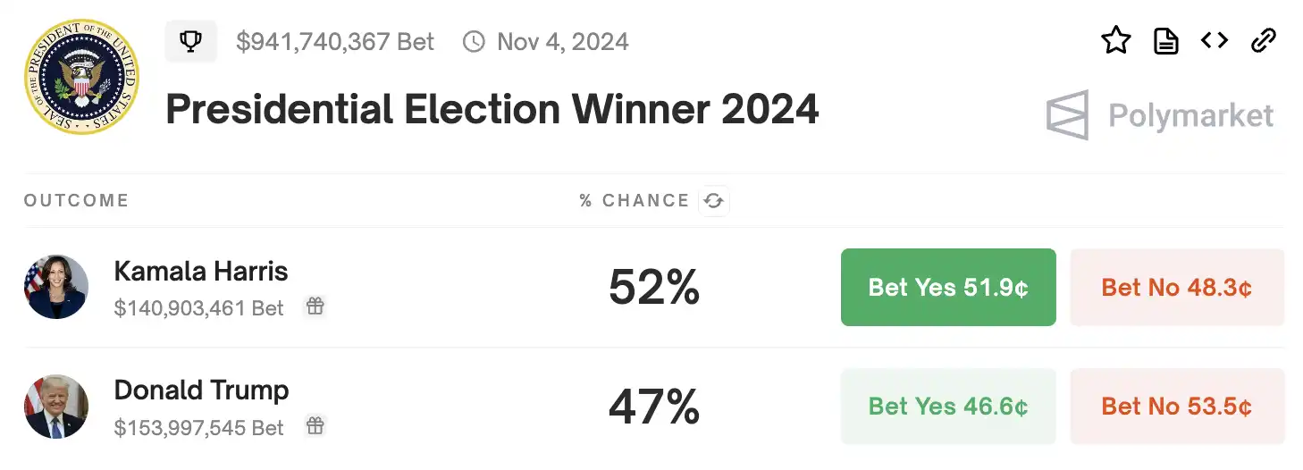Bet No on Donald Trump at 53.5¢
Image resolution: width=1303 pixels, height=470 pixels.
1176,407
